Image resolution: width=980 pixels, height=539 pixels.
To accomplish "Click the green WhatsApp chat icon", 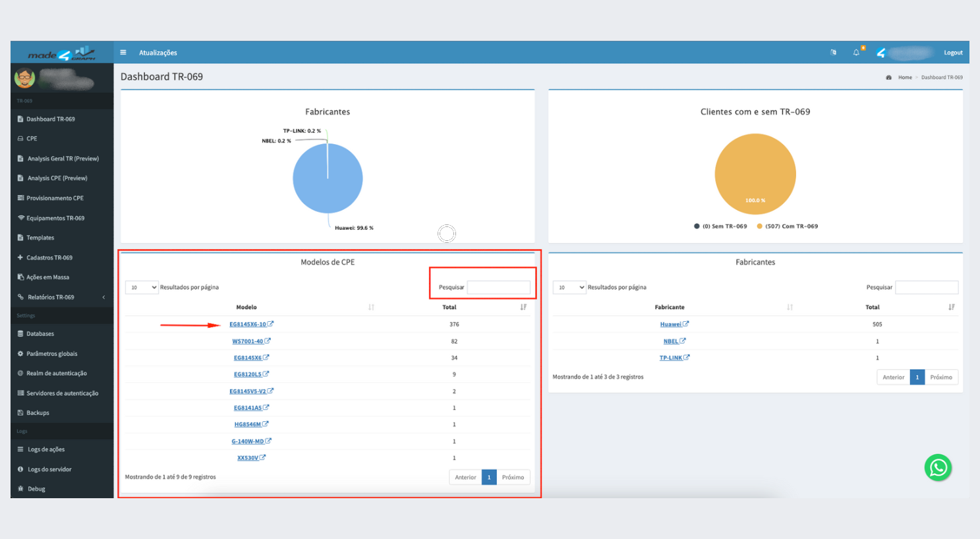I will (938, 468).
